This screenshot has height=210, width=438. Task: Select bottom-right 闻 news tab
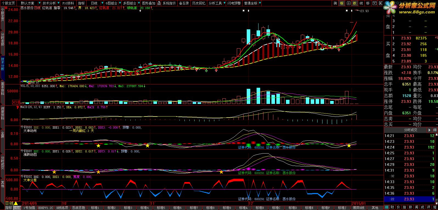point(417,208)
